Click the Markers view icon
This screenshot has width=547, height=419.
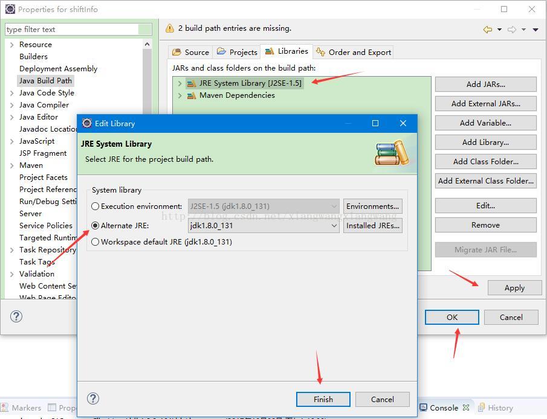tap(5, 408)
